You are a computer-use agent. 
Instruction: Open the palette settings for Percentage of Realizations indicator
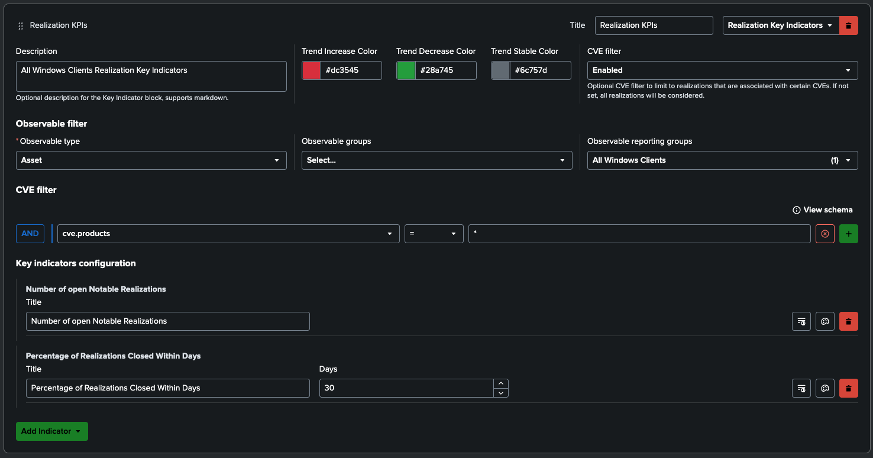click(x=824, y=388)
